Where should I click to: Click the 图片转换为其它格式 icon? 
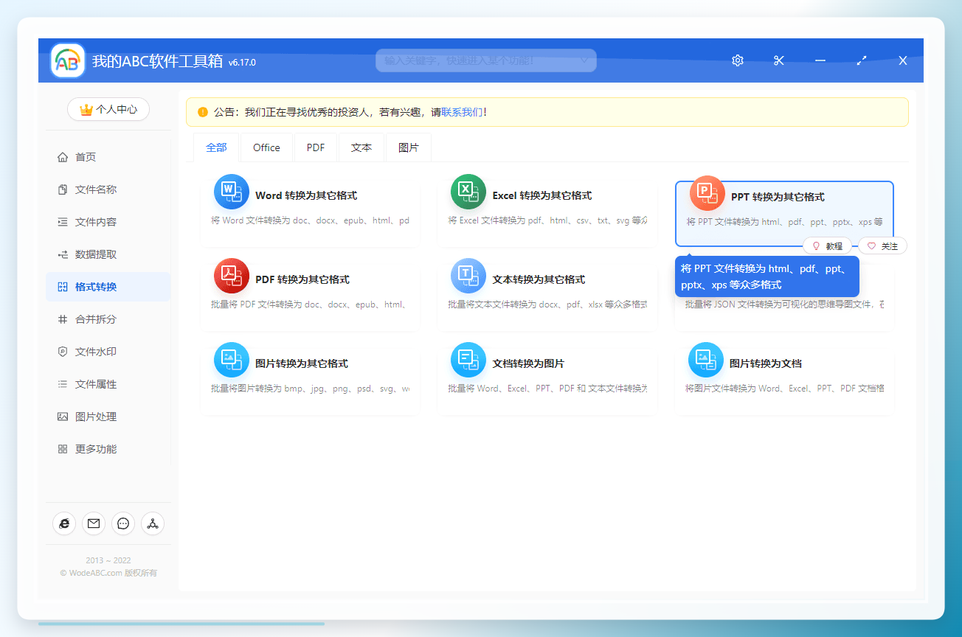[232, 360]
